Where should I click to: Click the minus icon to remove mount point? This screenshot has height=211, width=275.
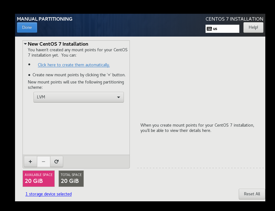click(43, 162)
